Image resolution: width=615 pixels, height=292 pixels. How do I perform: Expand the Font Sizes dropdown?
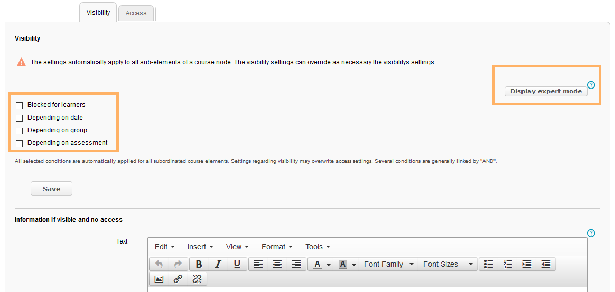click(x=448, y=265)
